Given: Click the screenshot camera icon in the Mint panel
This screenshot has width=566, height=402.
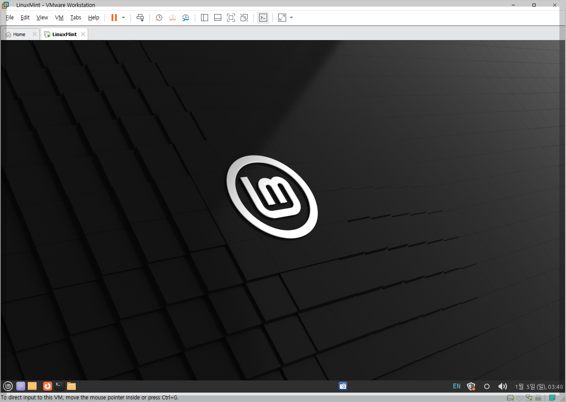Looking at the screenshot, I should (343, 386).
